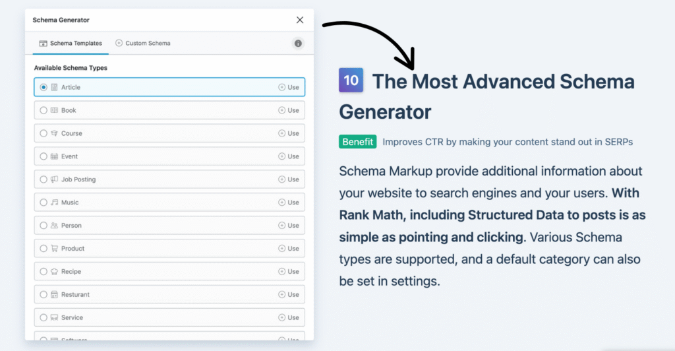Select the Person radio button
Screen dimensions: 675x351
coord(44,226)
